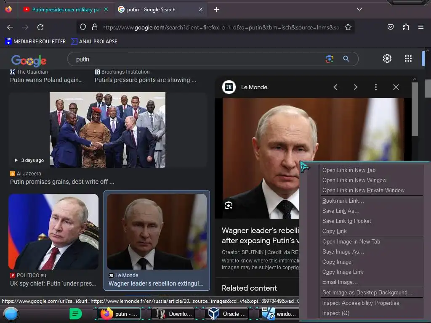Image resolution: width=431 pixels, height=323 pixels.
Task: Open a new tab with the plus button
Action: pos(217,10)
